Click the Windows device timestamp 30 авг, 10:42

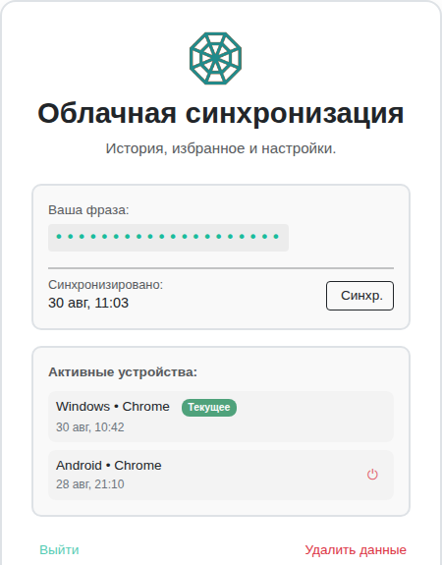[x=90, y=427]
